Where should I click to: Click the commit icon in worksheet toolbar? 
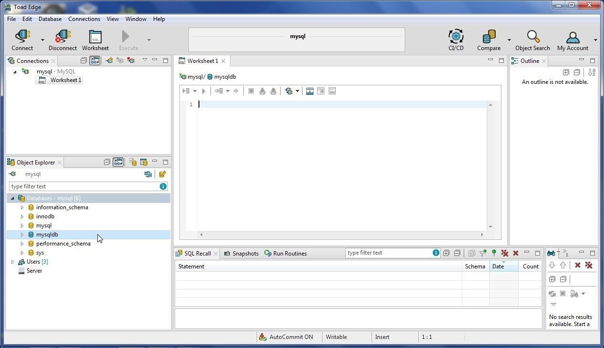click(x=262, y=91)
